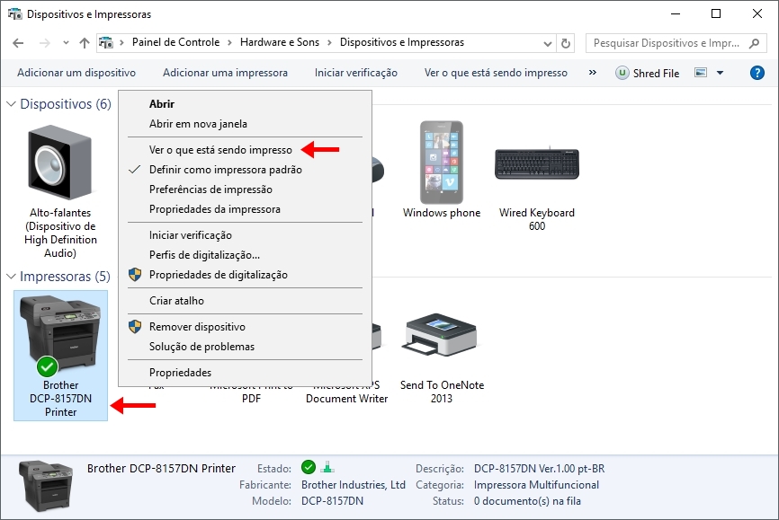The width and height of the screenshot is (779, 520).
Task: Choose Propriedades da impressora
Action: pyautogui.click(x=245, y=209)
